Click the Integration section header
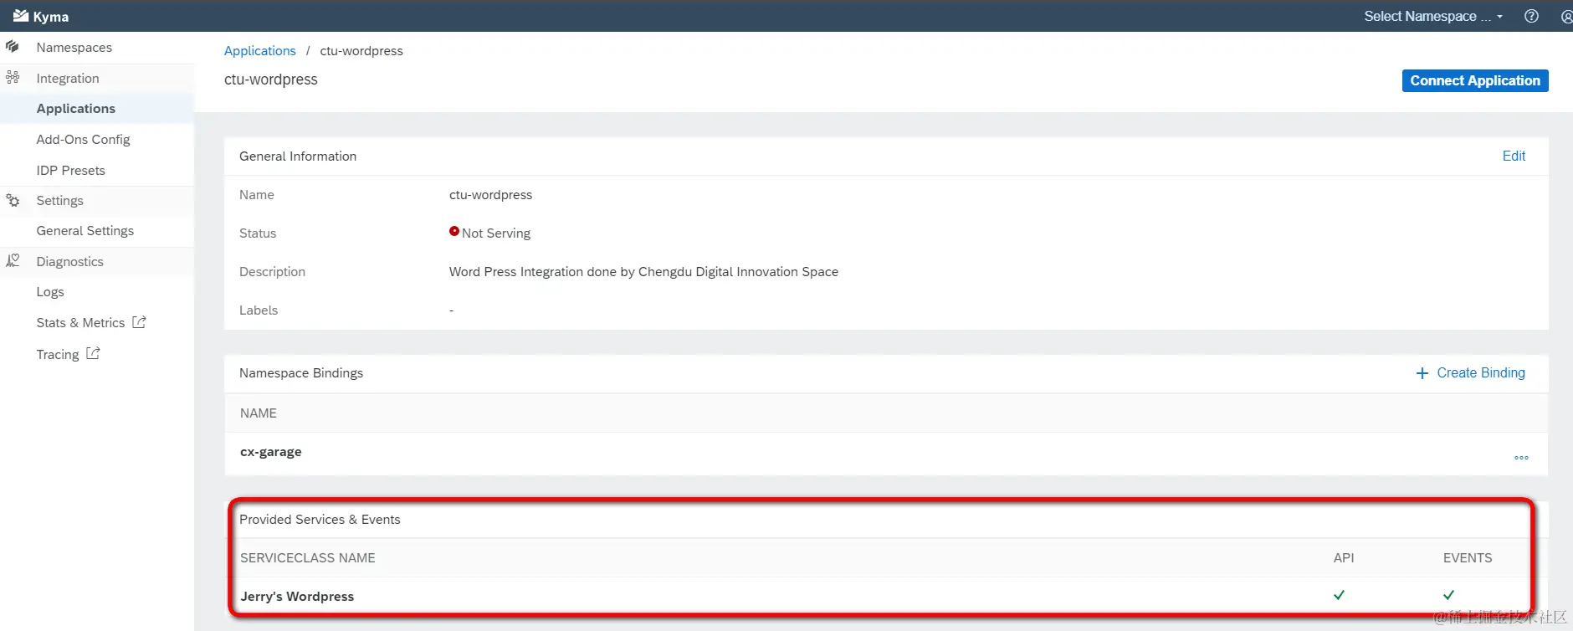The width and height of the screenshot is (1573, 631). point(68,79)
